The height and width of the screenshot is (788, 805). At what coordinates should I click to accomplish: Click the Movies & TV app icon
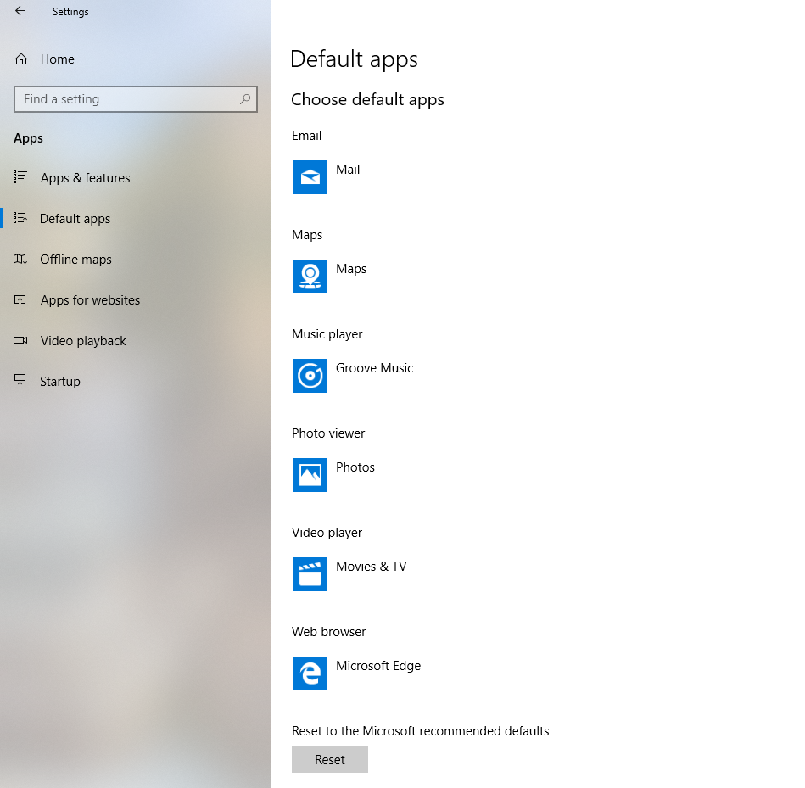click(x=310, y=574)
